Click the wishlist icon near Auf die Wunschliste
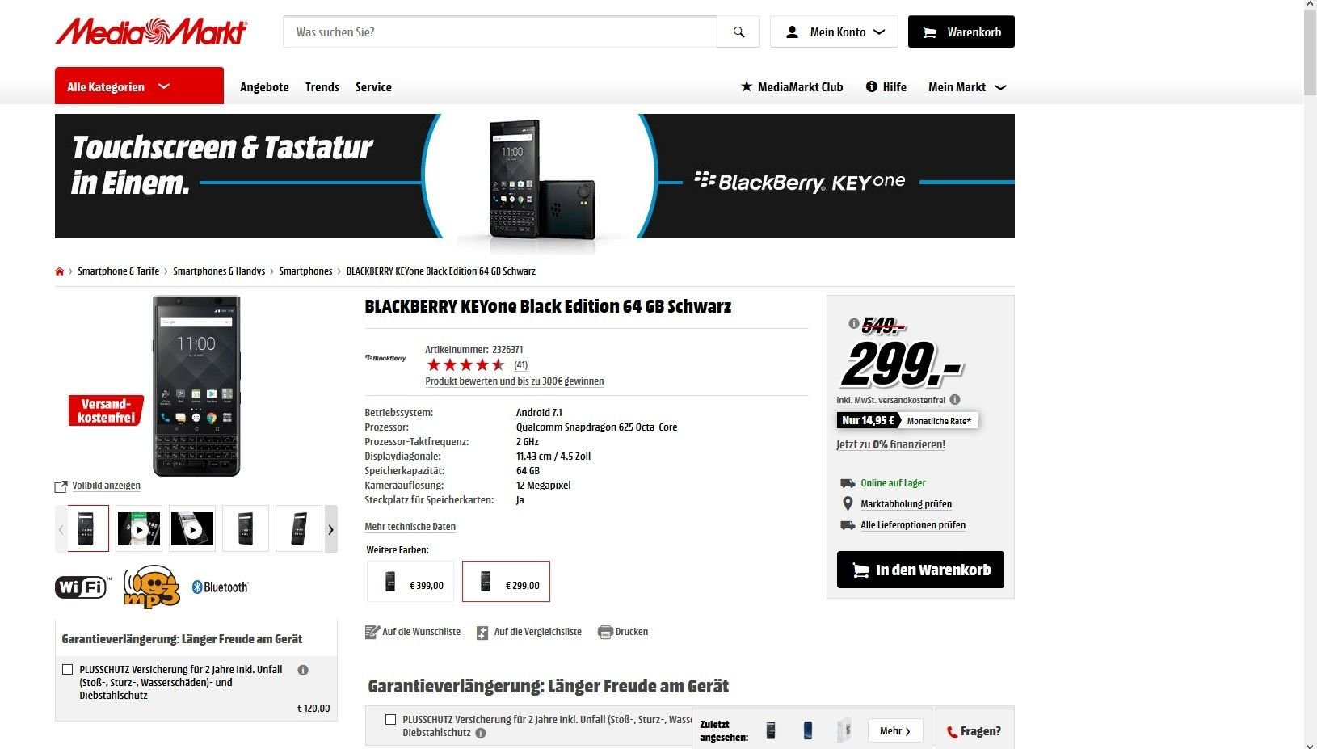Screen dimensions: 1317x749 click(372, 633)
